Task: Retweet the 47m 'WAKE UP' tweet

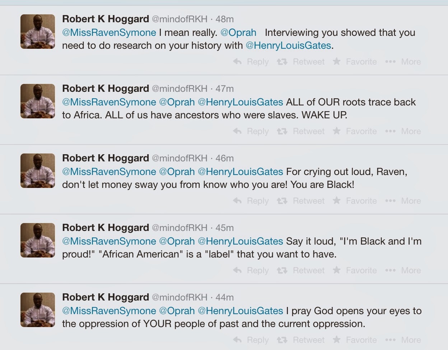Action: coord(301,131)
